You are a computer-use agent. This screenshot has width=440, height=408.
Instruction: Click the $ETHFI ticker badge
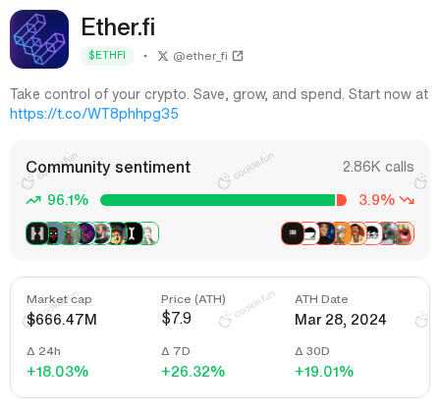click(x=107, y=56)
